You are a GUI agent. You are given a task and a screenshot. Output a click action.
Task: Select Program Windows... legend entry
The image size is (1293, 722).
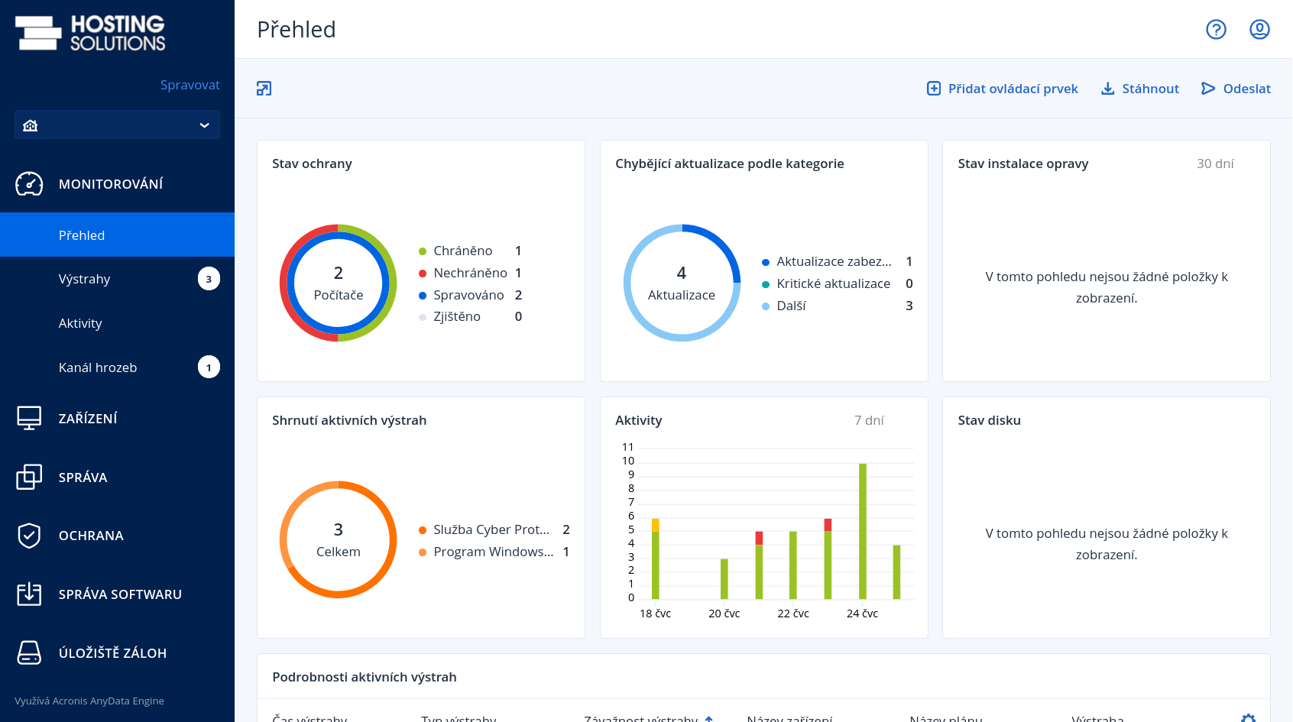pyautogui.click(x=494, y=552)
